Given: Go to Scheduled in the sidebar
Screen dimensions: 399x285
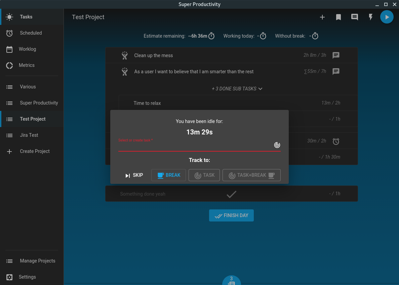Looking at the screenshot, I should point(32,33).
